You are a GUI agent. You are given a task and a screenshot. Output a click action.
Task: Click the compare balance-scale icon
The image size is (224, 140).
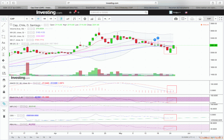click(99, 19)
